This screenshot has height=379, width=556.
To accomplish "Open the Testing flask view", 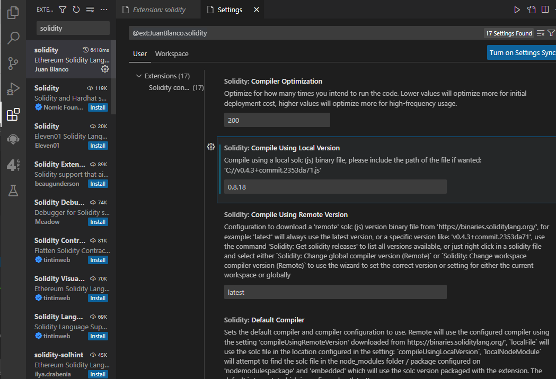I will pyautogui.click(x=13, y=191).
